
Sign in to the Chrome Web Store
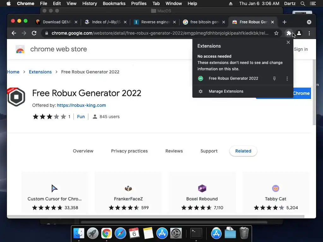pos(301,49)
